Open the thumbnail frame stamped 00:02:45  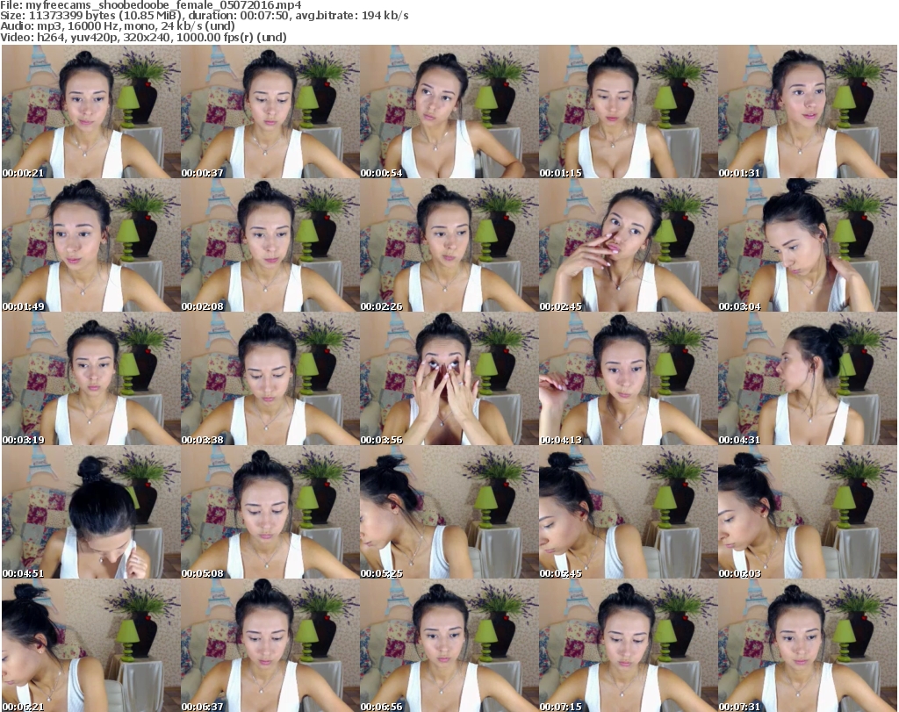pyautogui.click(x=628, y=245)
